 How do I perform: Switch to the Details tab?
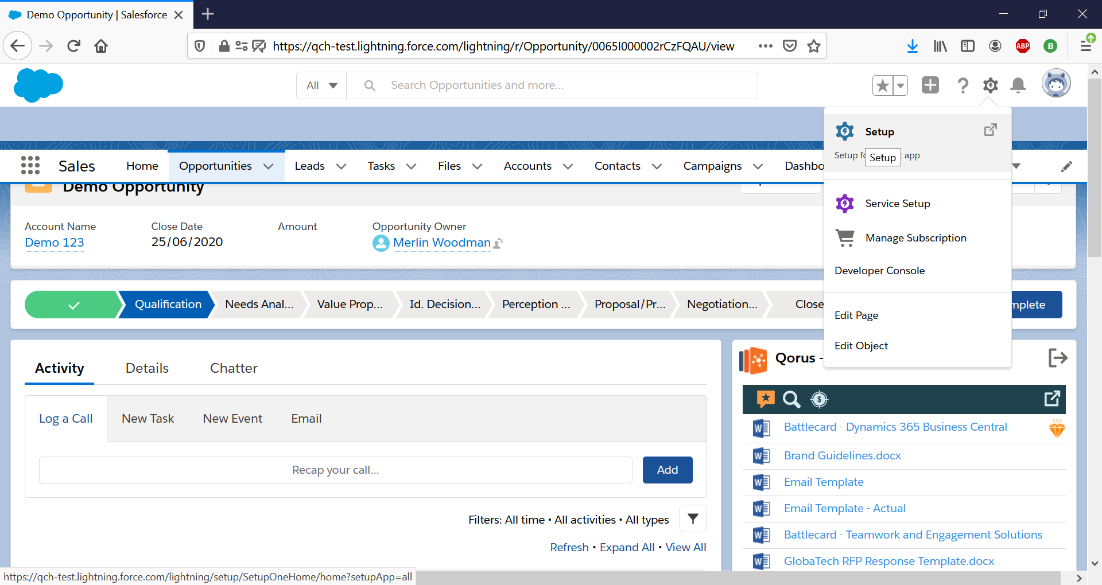click(x=147, y=368)
